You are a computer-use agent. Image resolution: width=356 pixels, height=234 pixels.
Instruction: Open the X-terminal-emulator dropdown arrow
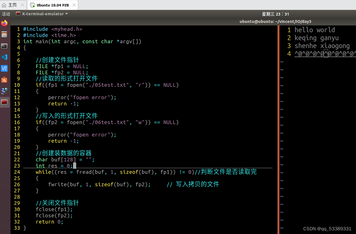pyautogui.click(x=66, y=14)
